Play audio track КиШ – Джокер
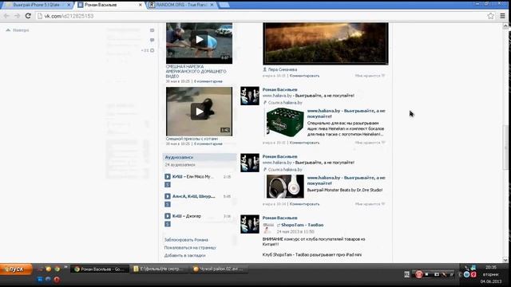 click(x=168, y=216)
